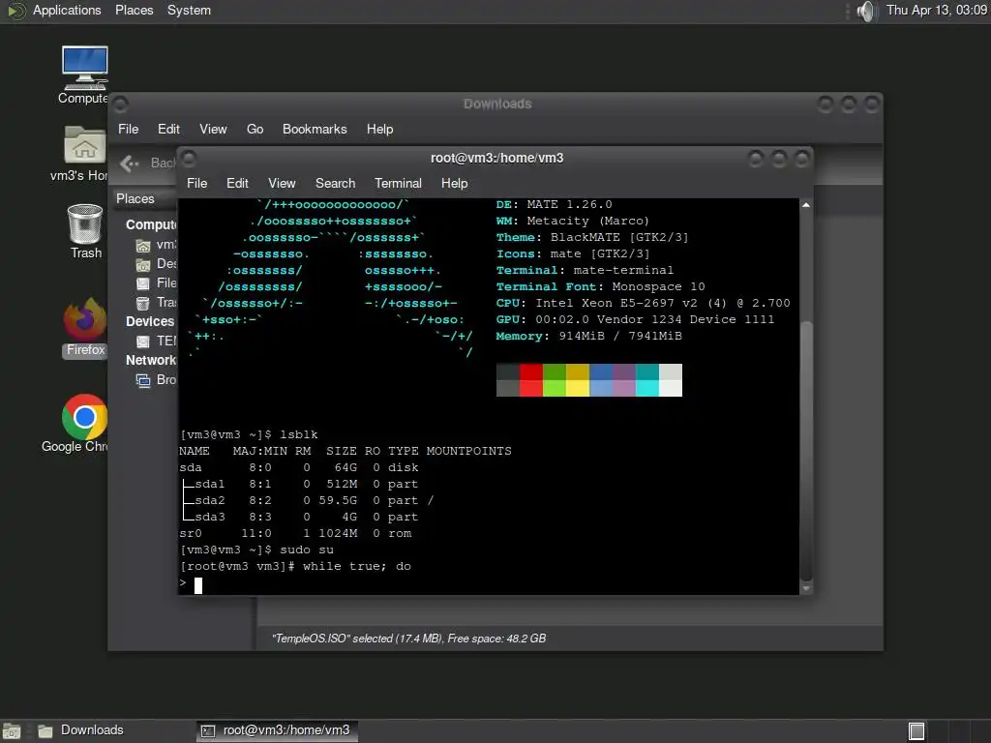991x743 pixels.
Task: Open the terminal's File menu
Action: coord(197,183)
